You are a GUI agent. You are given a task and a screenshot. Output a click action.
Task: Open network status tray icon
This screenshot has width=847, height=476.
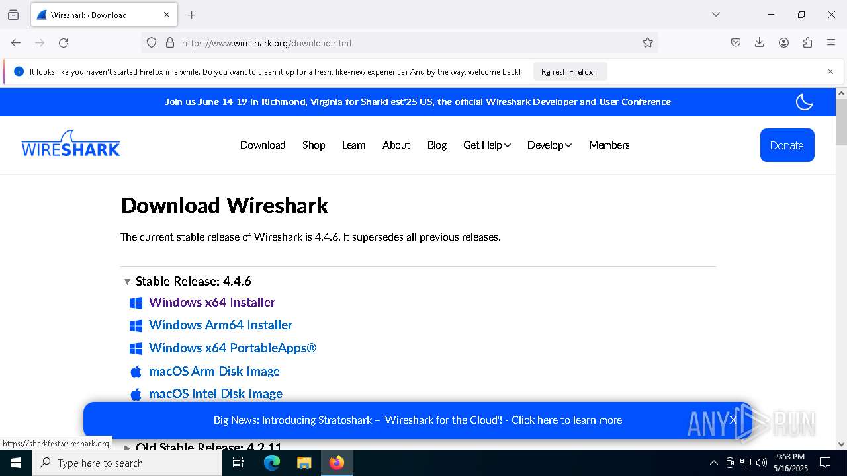click(x=746, y=463)
